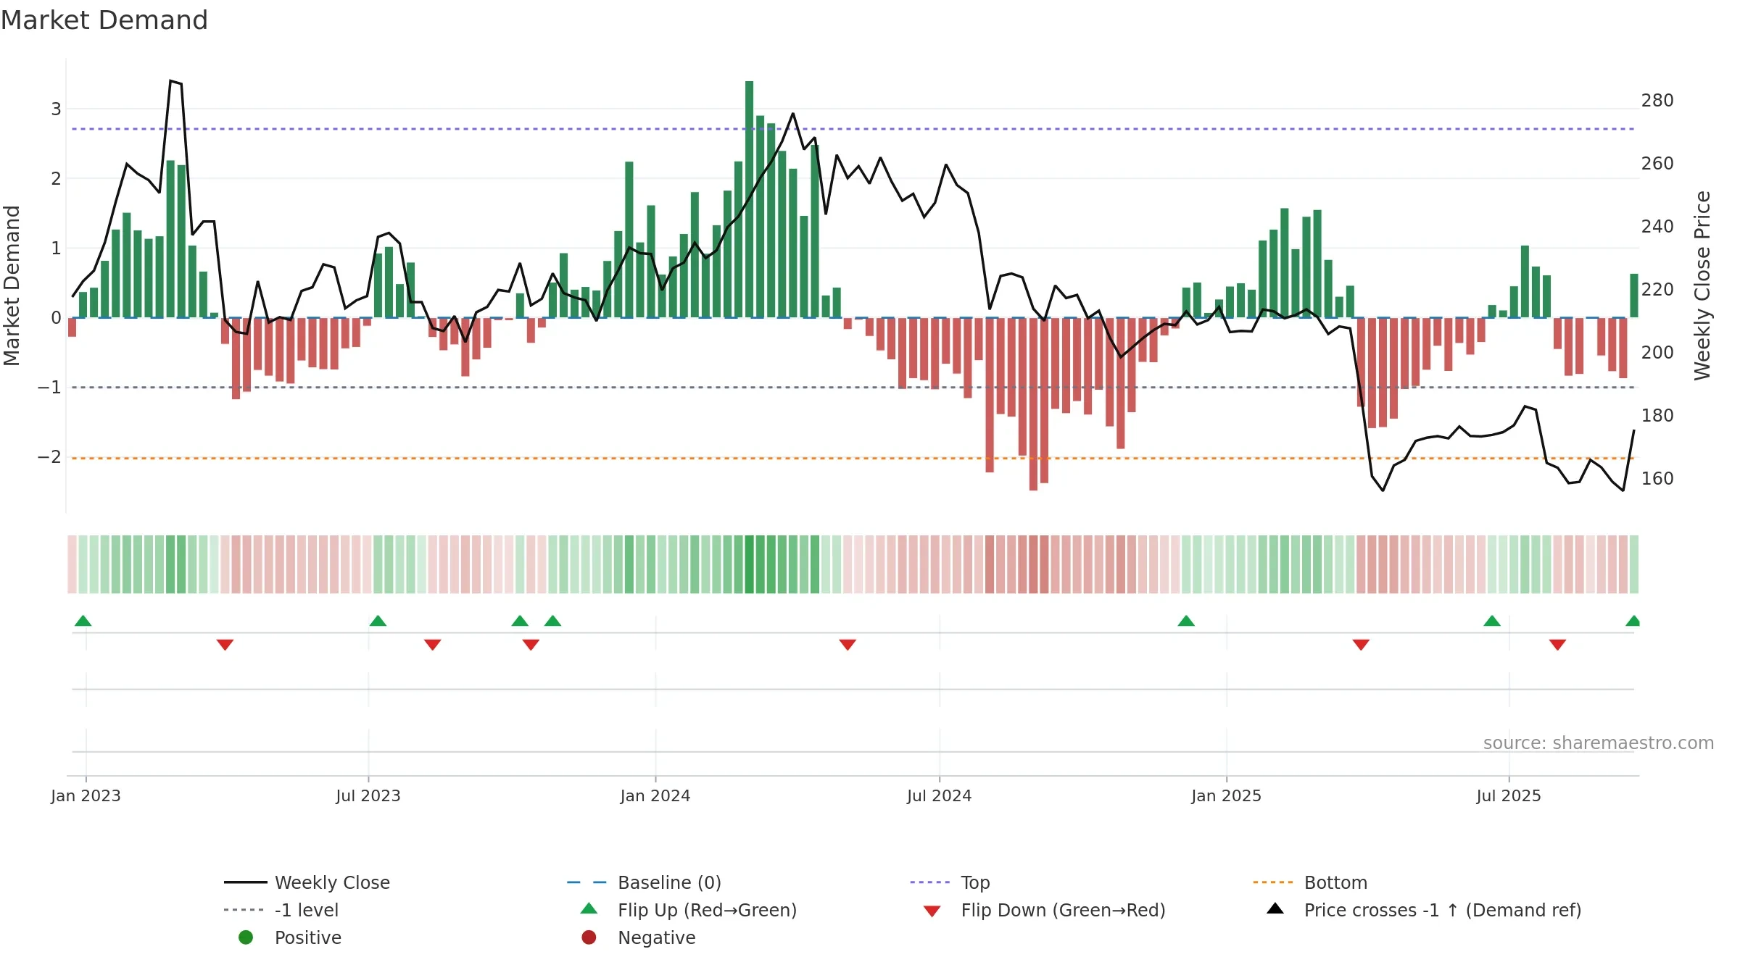Select the Flip Down marker in March 2025
The image size is (1740, 978).
tap(1361, 645)
